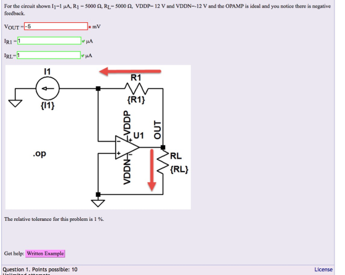Click the 'Get help:' label

(14, 253)
